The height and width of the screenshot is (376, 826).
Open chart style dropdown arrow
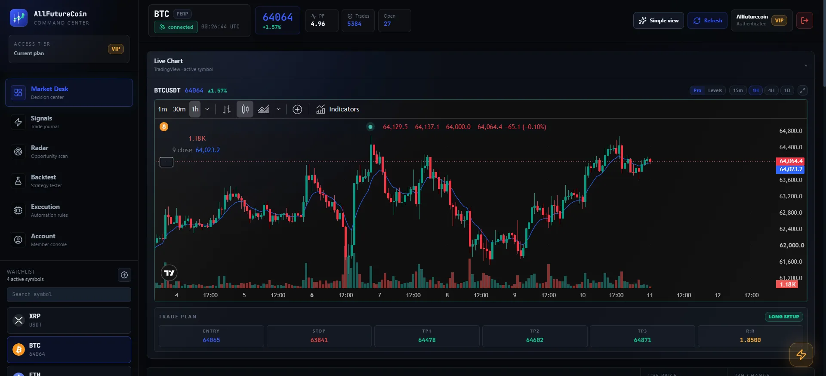[x=278, y=109]
